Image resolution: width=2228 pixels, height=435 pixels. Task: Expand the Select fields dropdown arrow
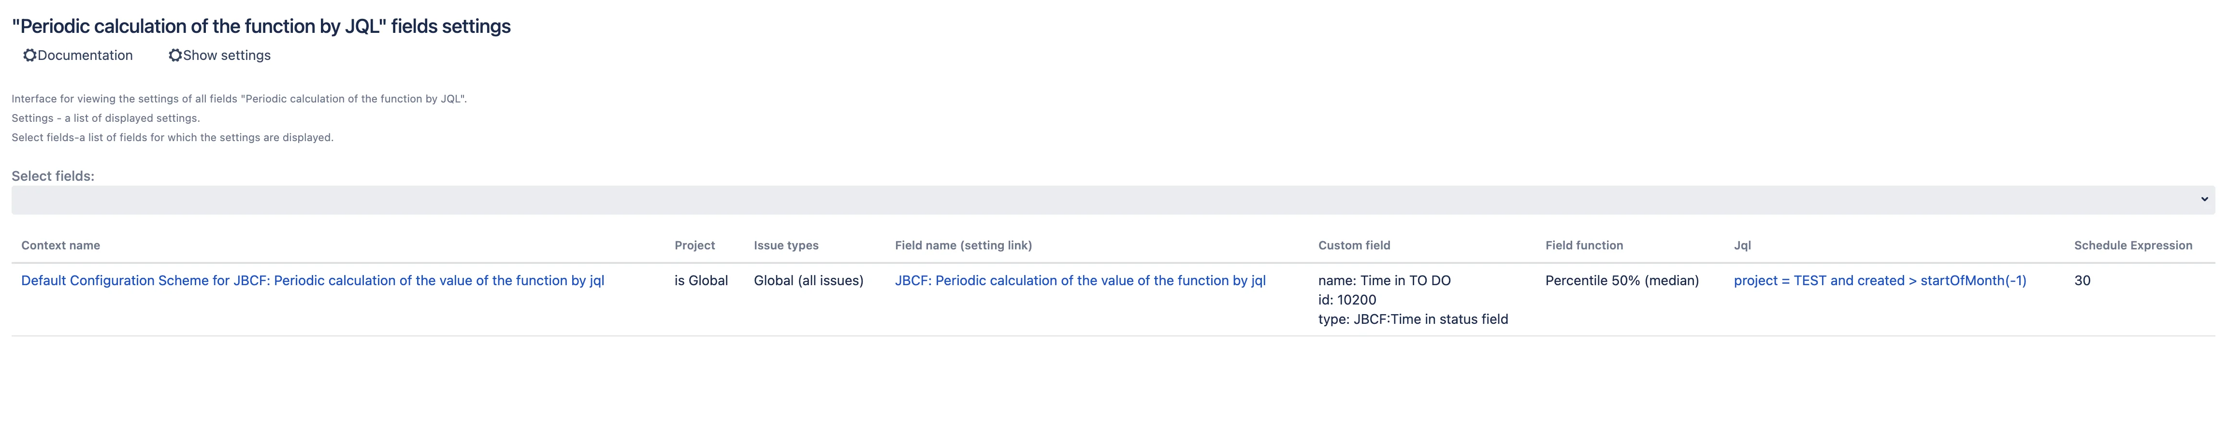point(2204,200)
